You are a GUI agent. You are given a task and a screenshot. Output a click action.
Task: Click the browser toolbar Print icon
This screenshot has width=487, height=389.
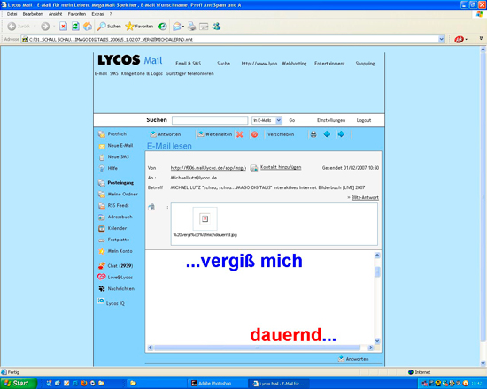pos(191,27)
